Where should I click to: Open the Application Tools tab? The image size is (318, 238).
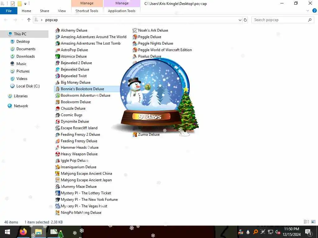(x=122, y=11)
